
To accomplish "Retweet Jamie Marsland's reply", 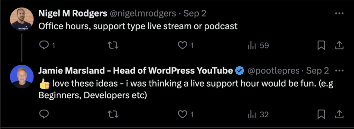I will point(113,115).
